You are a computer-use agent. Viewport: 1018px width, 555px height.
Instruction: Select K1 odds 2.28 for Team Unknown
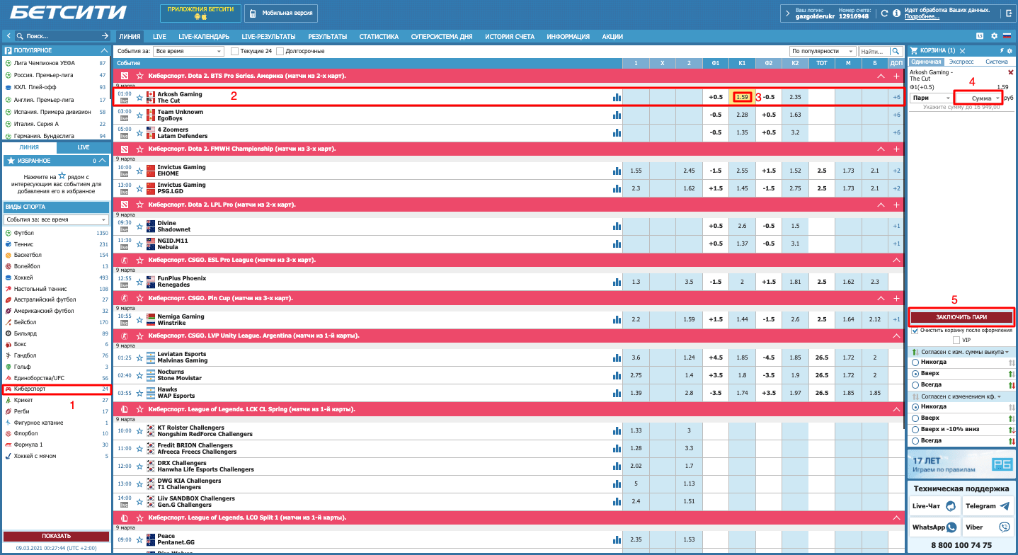coord(742,115)
